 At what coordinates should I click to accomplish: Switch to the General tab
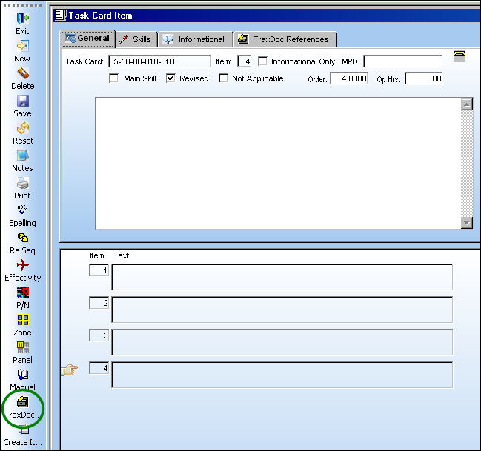tap(88, 39)
